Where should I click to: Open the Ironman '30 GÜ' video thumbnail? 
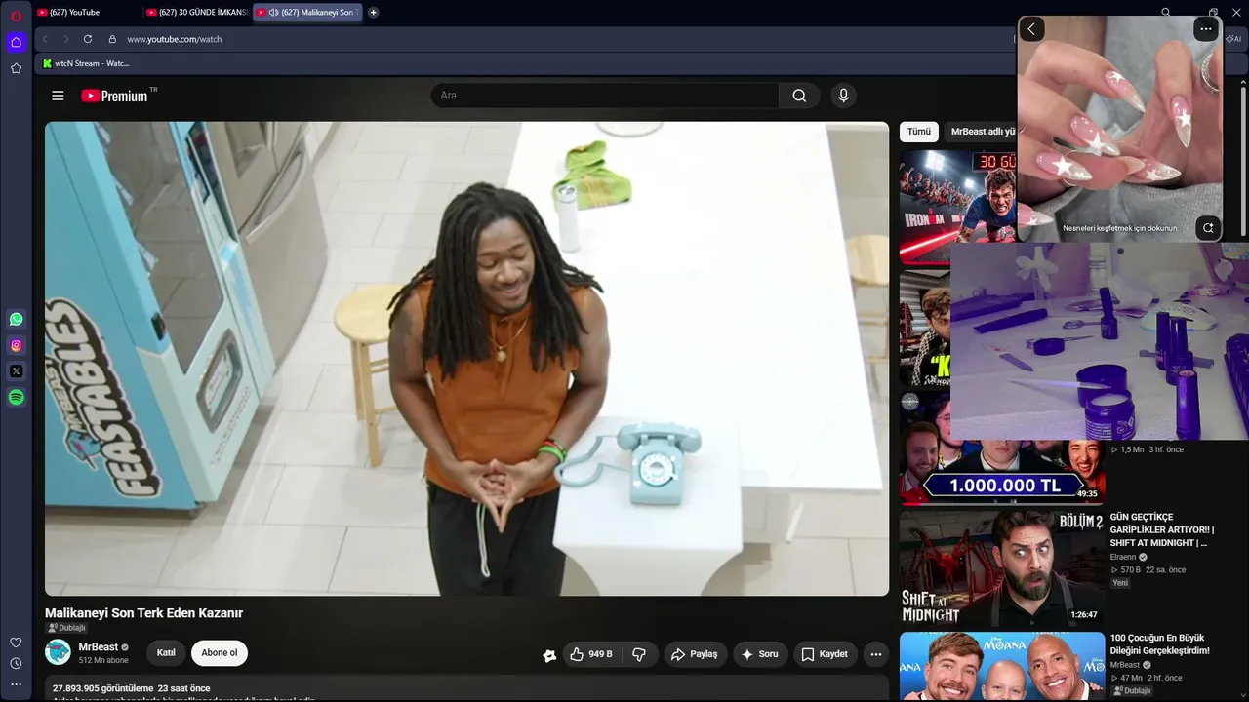click(x=958, y=207)
